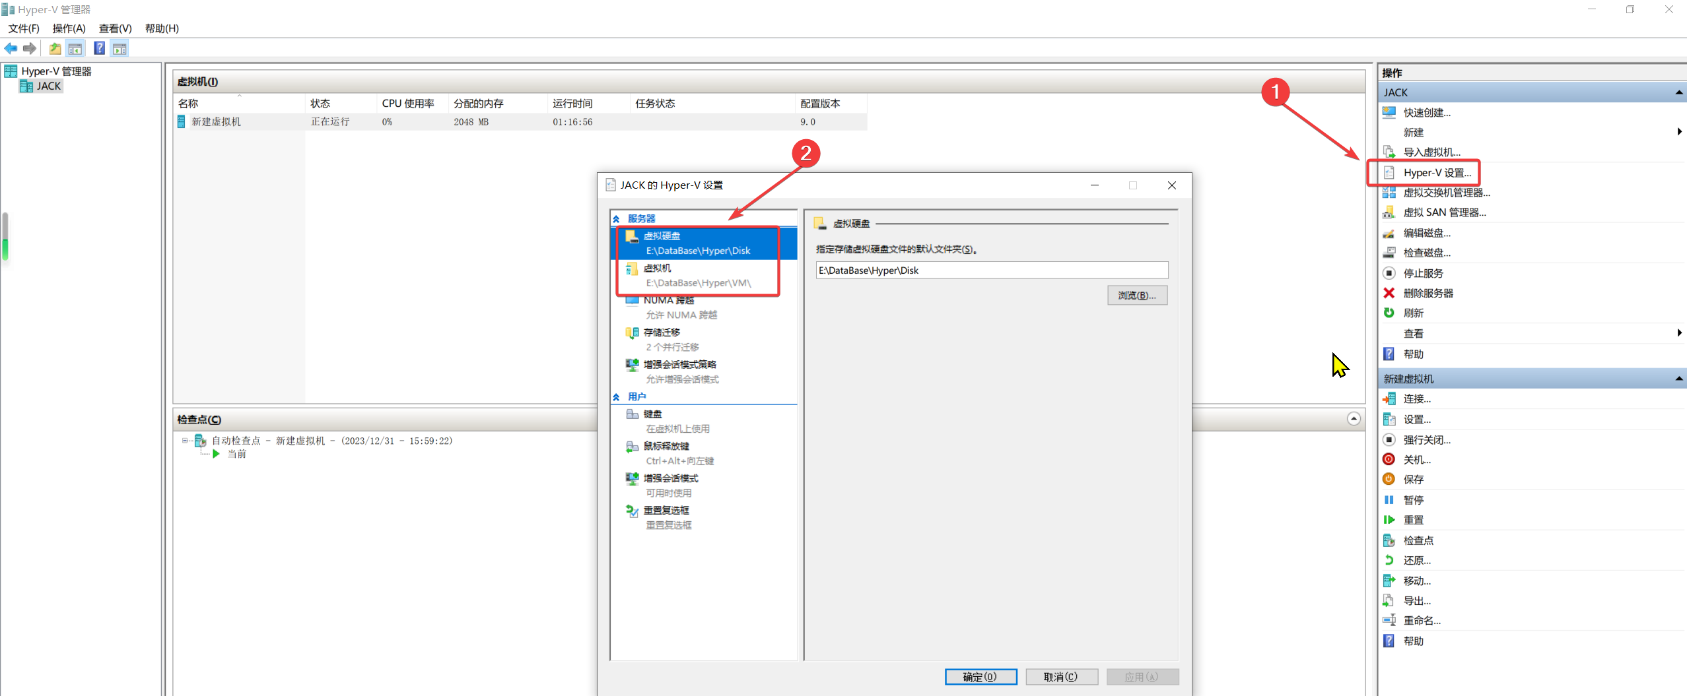The image size is (1687, 696).
Task: Select the 键盘 user setting
Action: point(704,422)
